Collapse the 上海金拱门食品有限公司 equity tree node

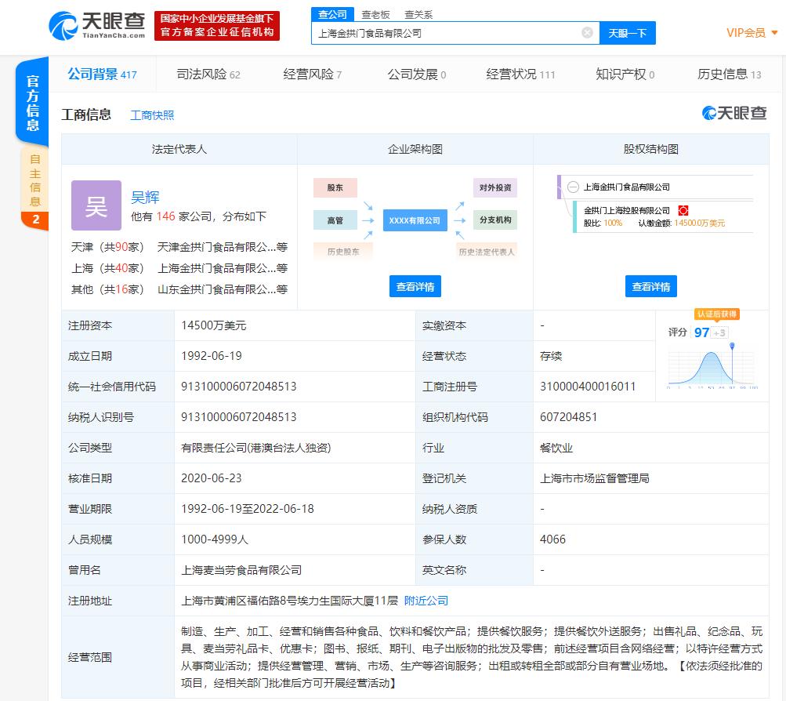click(573, 187)
